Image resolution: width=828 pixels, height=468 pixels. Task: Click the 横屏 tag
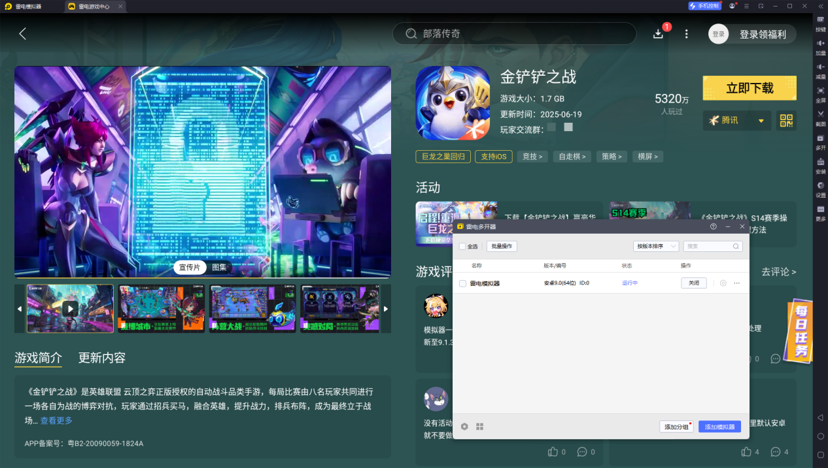pyautogui.click(x=647, y=157)
